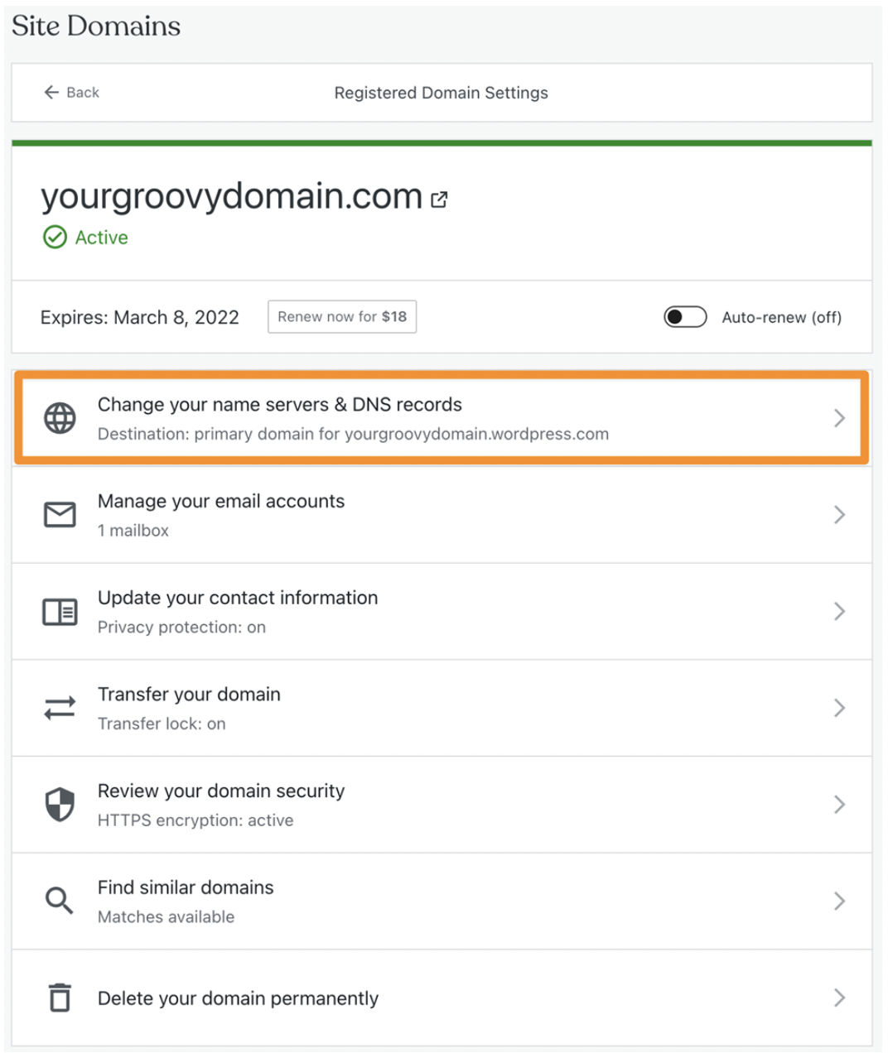Click the checkmark circle beside Active
The width and height of the screenshot is (888, 1058).
pos(54,238)
